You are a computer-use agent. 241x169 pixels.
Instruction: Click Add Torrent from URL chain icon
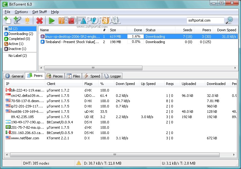click(x=17, y=20)
